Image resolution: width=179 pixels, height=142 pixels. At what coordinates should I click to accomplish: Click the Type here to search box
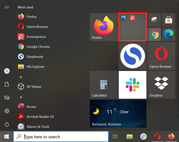[x=61, y=136]
